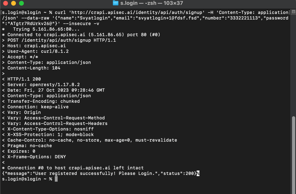Image resolution: width=296 pixels, height=194 pixels.
Task: Click the split pane icon at top right
Action: 293,12
